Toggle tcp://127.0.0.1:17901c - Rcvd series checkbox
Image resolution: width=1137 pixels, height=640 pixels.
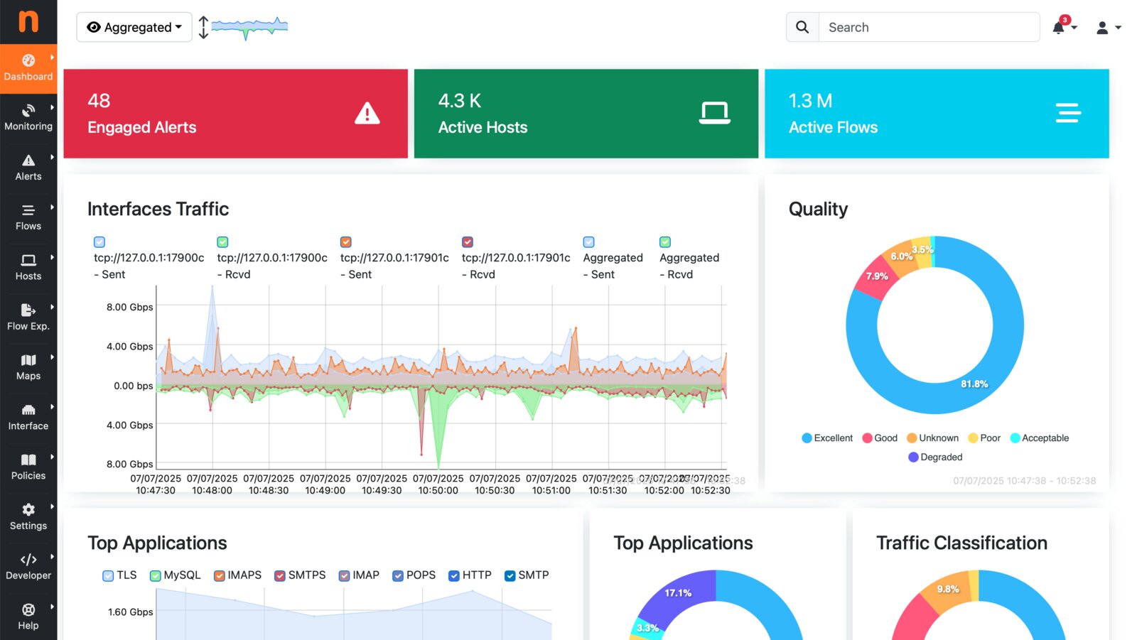tap(468, 242)
